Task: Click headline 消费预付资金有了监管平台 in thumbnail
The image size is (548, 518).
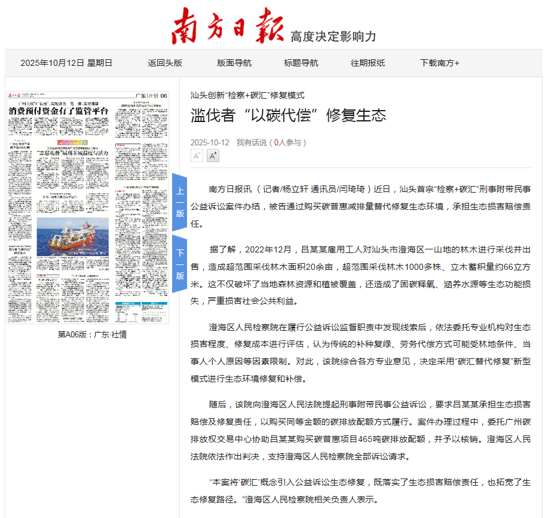Action: click(59, 111)
